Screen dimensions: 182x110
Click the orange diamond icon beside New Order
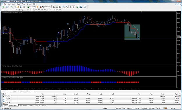(38, 7)
